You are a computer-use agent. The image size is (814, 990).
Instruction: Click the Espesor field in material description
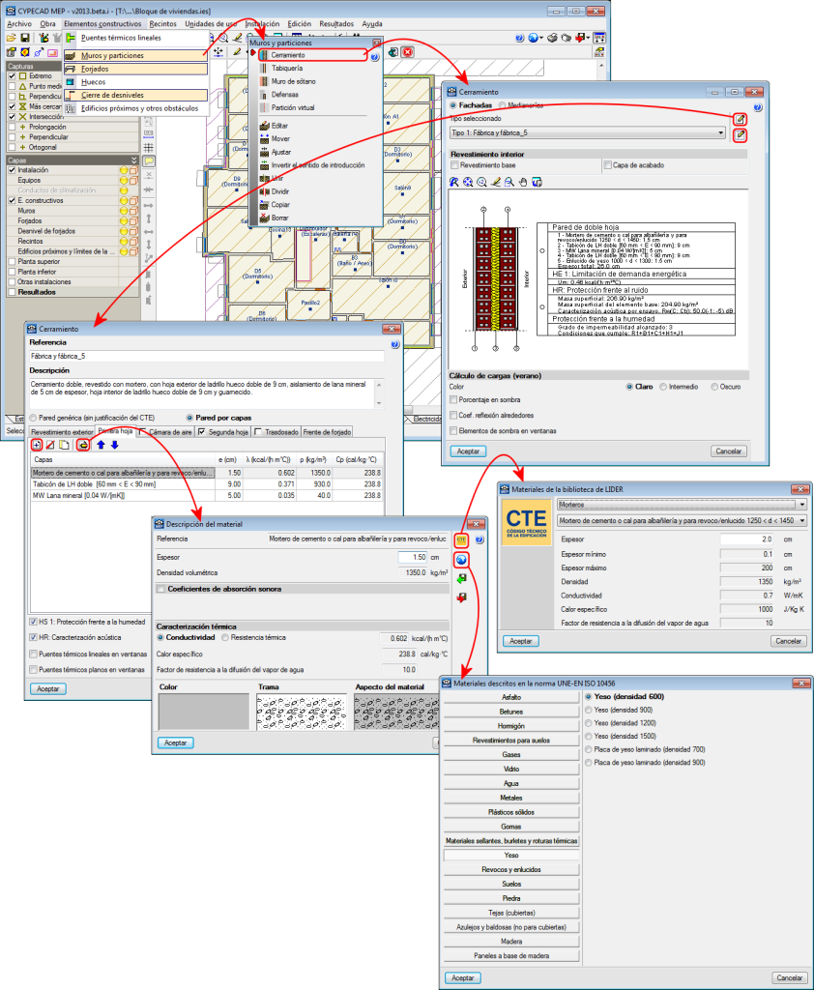(x=413, y=558)
